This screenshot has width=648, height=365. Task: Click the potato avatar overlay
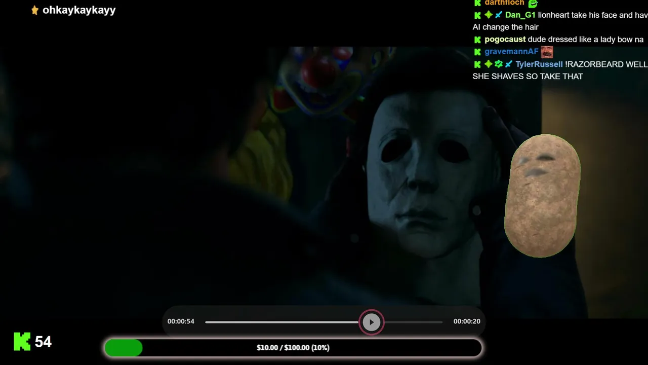pyautogui.click(x=542, y=196)
